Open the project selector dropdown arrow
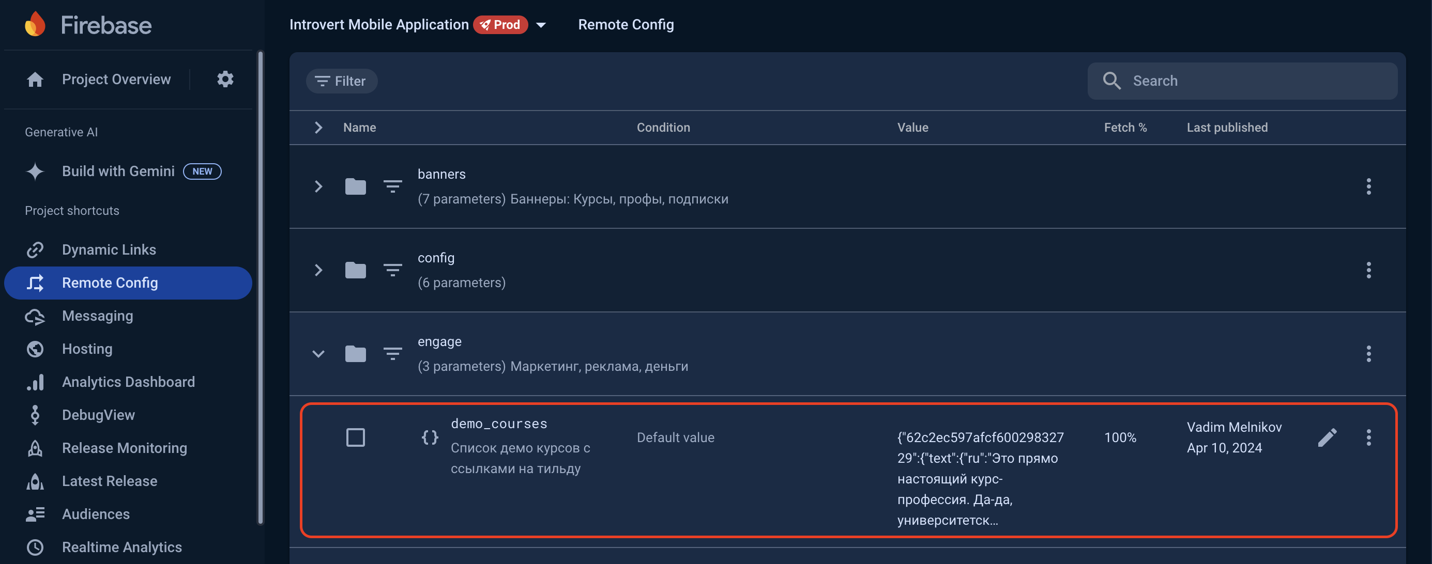This screenshot has width=1432, height=564. pos(540,25)
